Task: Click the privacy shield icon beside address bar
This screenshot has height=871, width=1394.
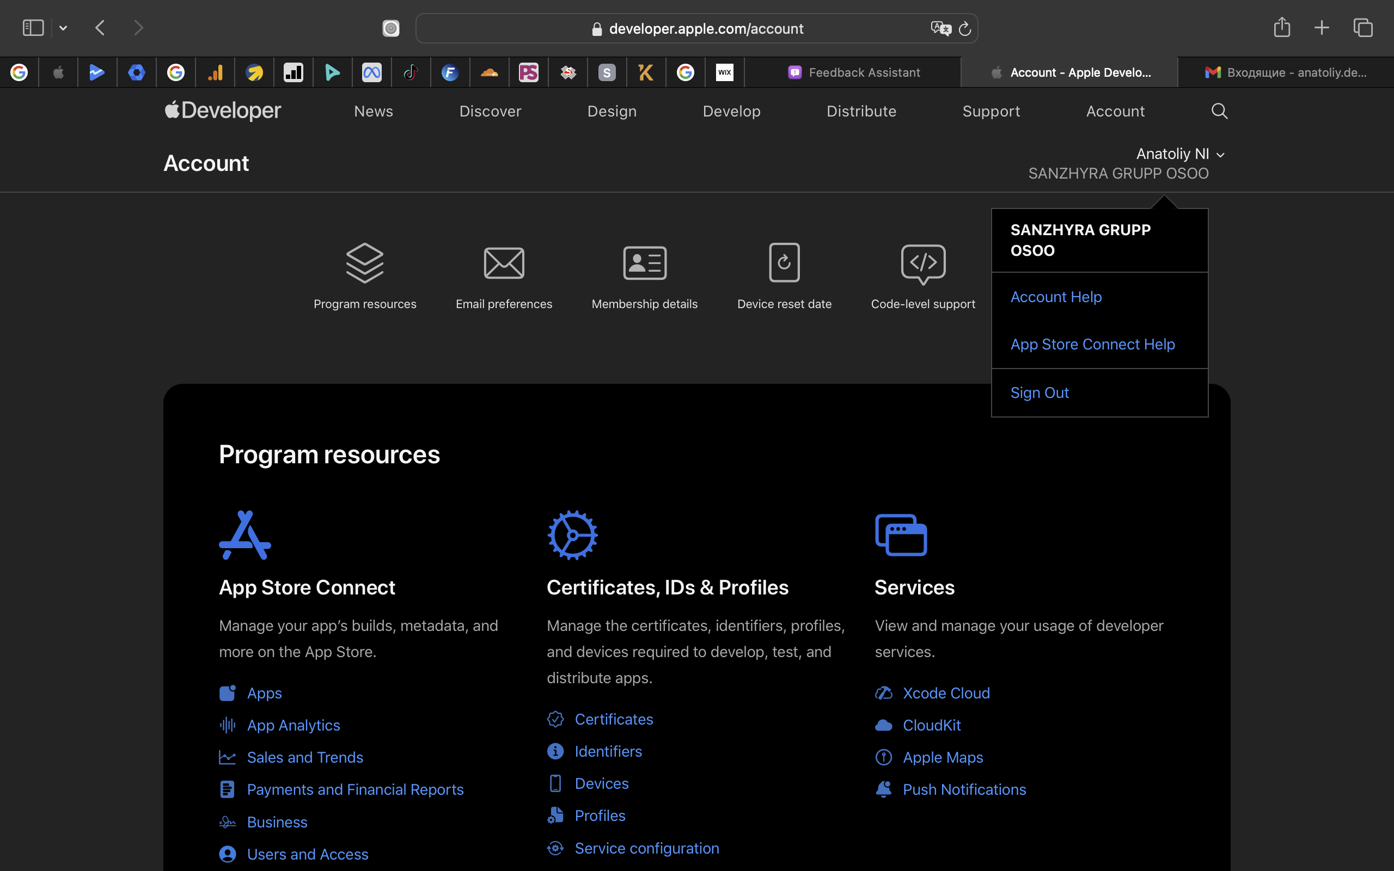Action: click(390, 28)
